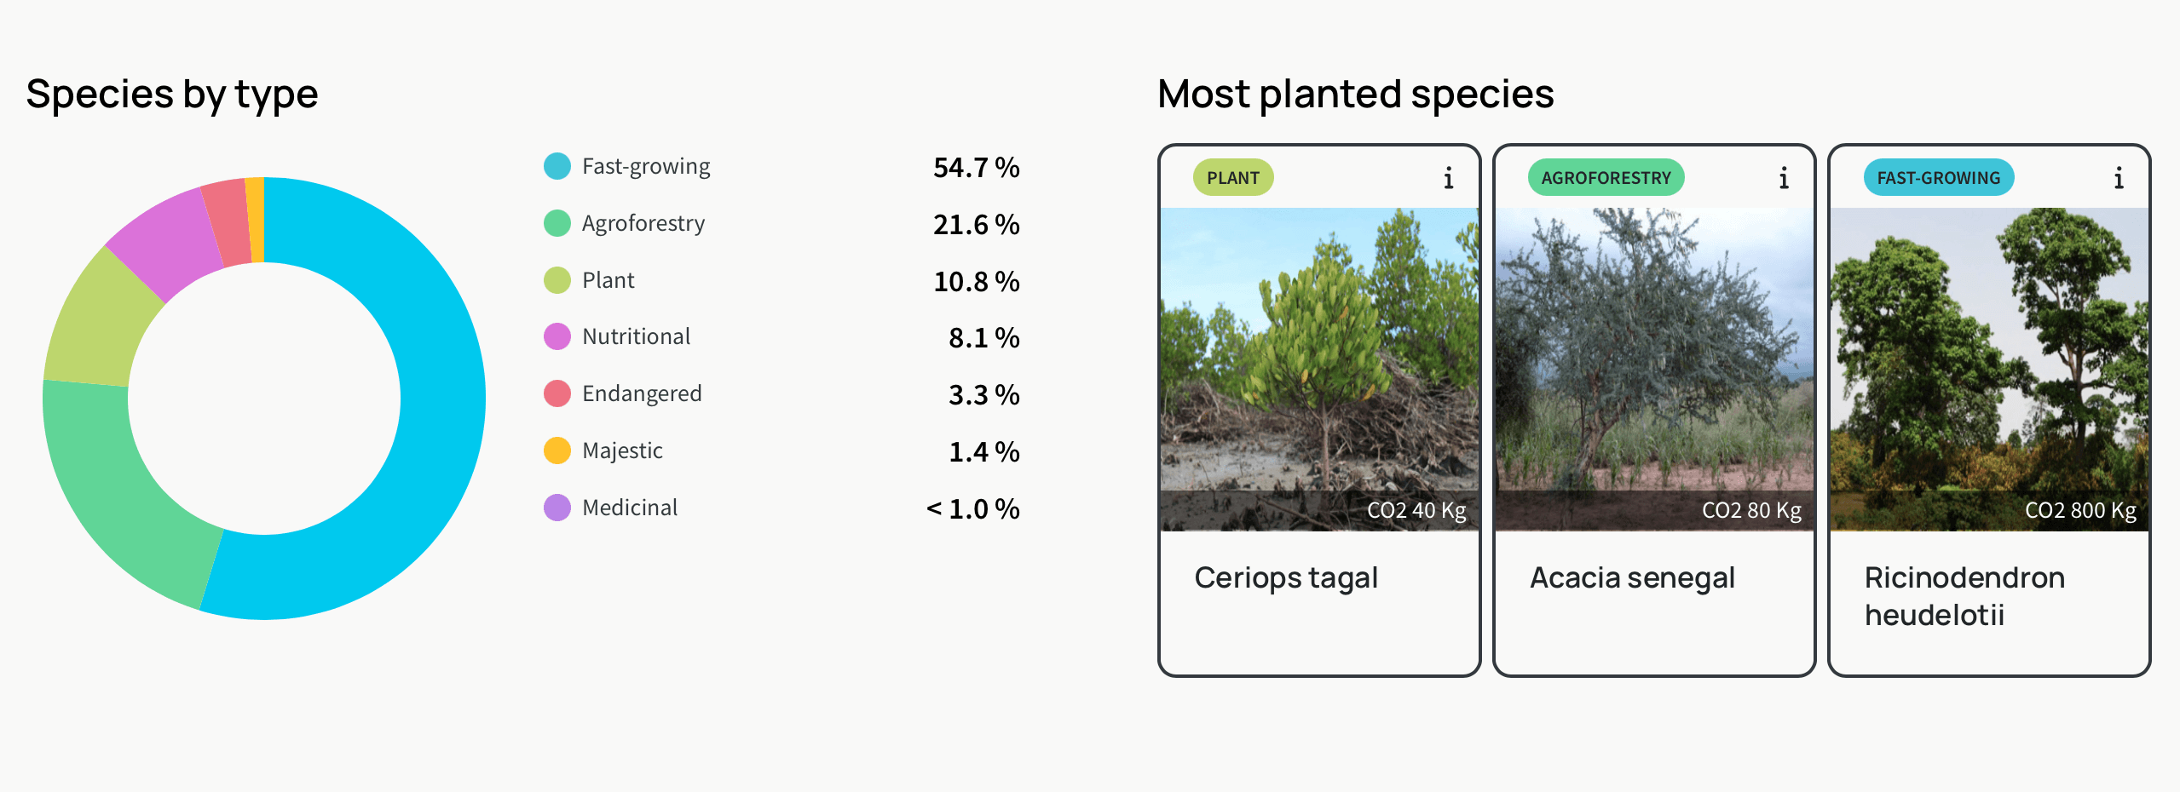Click the PLANT category badge
The height and width of the screenshot is (792, 2180).
pos(1232,178)
